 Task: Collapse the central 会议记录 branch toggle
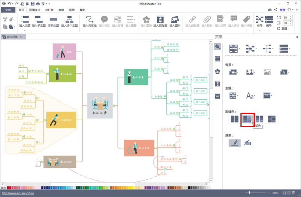click(x=114, y=106)
